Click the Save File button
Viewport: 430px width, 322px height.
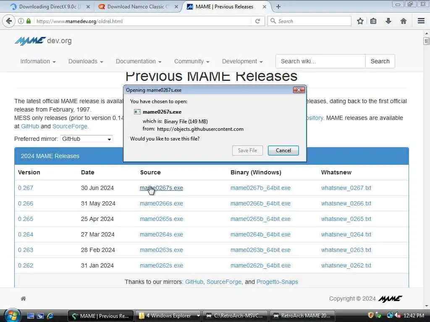coord(247,151)
